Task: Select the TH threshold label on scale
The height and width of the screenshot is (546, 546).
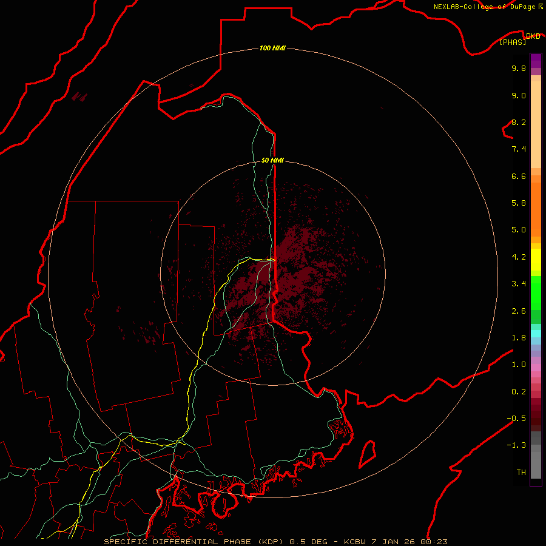Action: [521, 473]
